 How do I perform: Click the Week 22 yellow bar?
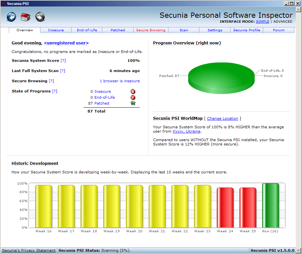(x=180, y=206)
